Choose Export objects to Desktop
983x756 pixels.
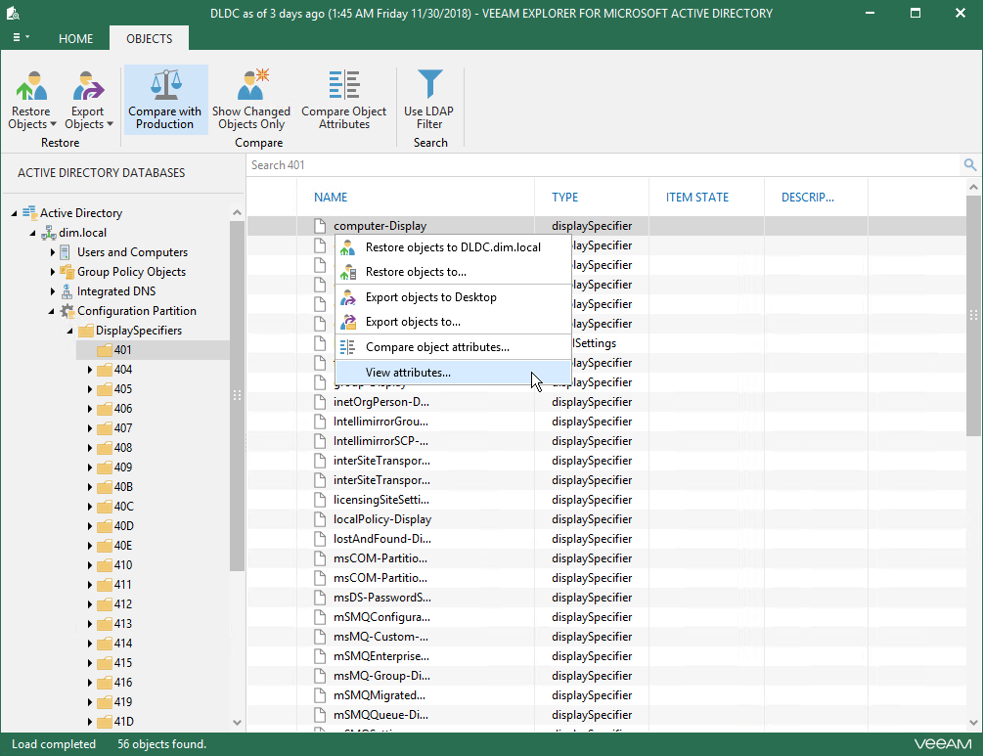coord(453,297)
